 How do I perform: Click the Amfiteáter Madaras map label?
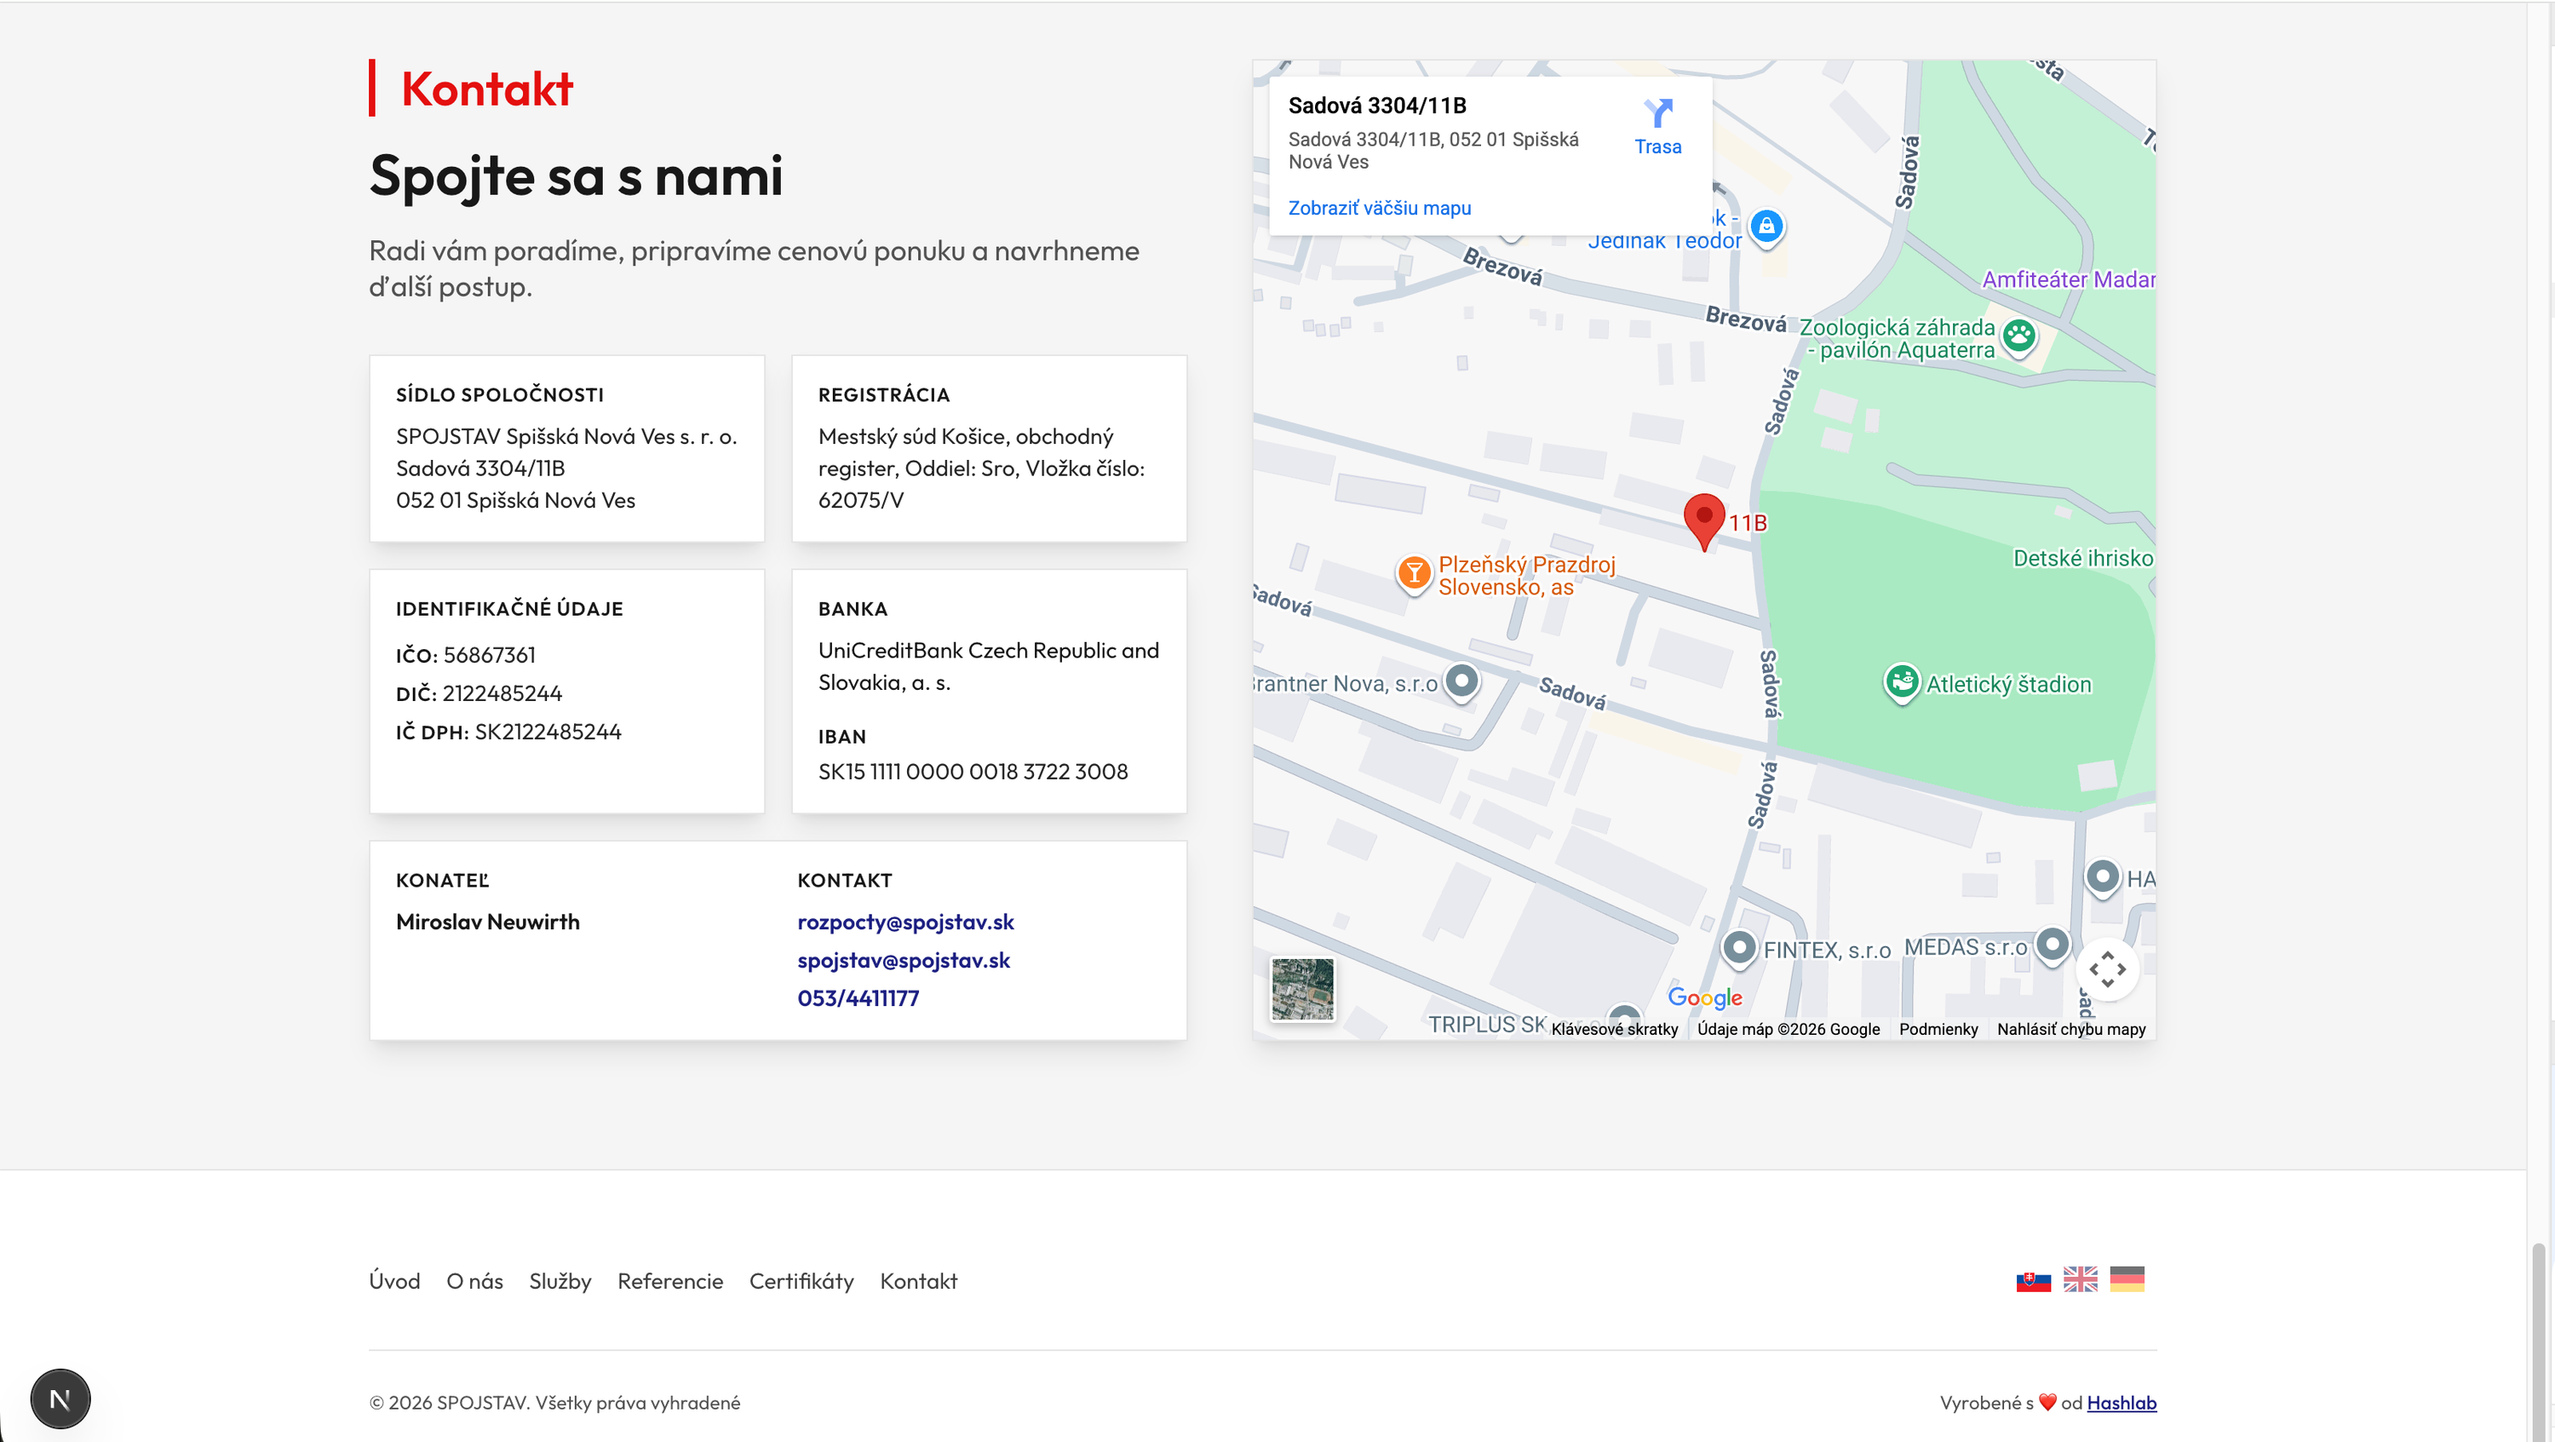pyautogui.click(x=2068, y=279)
